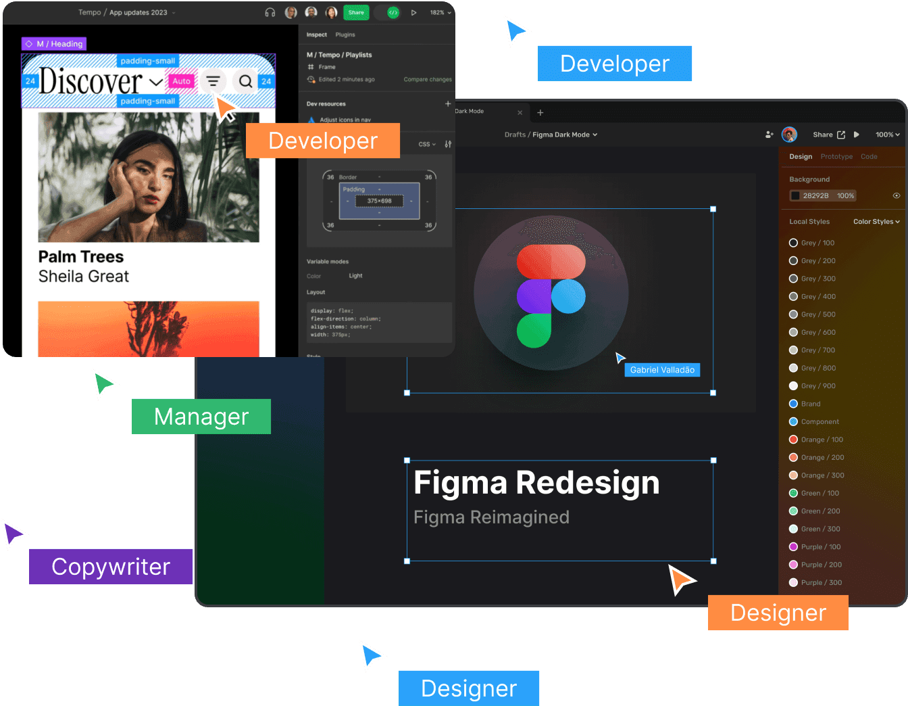Click the frame hash icon beside Frame
The image size is (908, 706).
click(311, 67)
